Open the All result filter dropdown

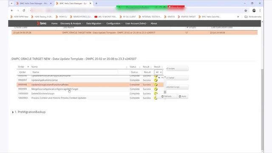[159, 72]
